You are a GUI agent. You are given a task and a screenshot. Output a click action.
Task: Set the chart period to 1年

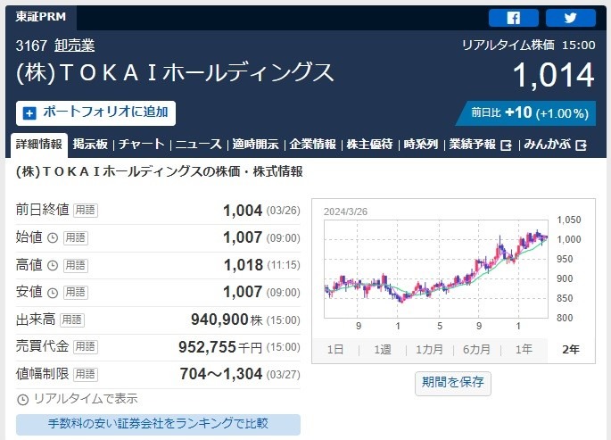(x=524, y=349)
